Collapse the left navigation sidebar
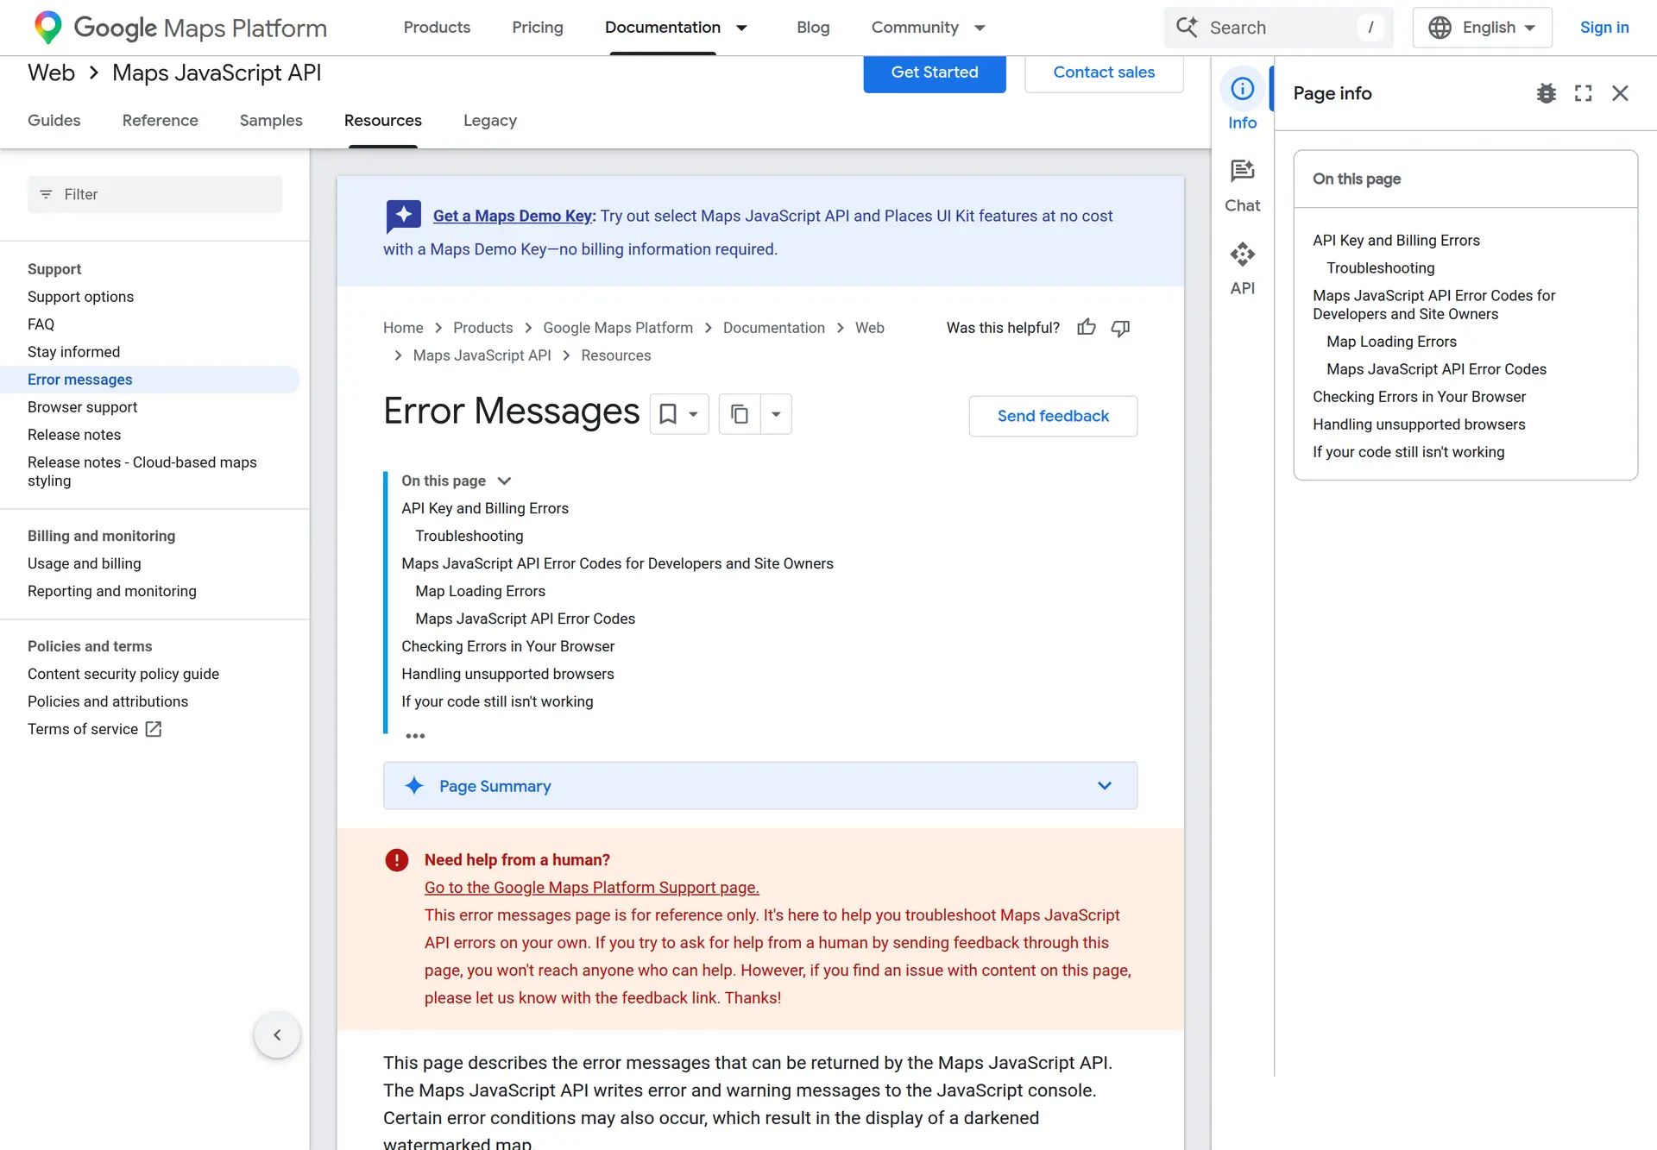The height and width of the screenshot is (1150, 1657). click(x=277, y=1034)
